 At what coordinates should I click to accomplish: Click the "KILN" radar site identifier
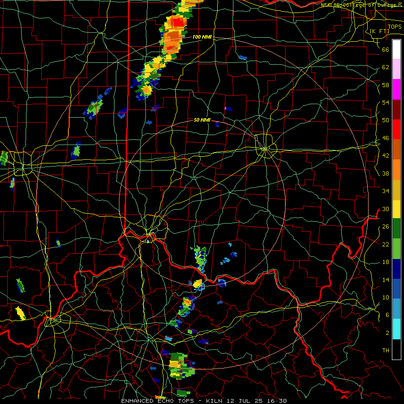215,401
